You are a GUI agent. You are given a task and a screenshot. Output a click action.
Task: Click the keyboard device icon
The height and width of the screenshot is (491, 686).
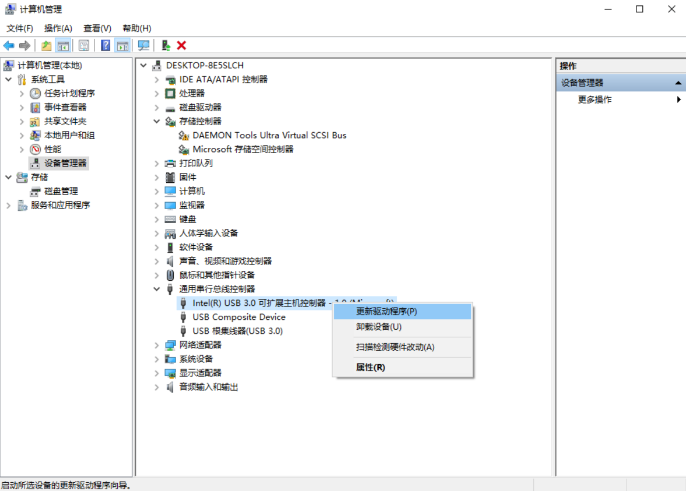pyautogui.click(x=170, y=219)
